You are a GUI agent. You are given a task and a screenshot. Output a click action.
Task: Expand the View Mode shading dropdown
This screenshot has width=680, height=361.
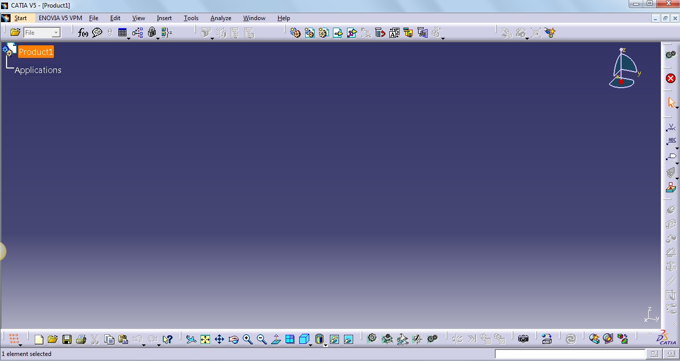click(x=325, y=345)
